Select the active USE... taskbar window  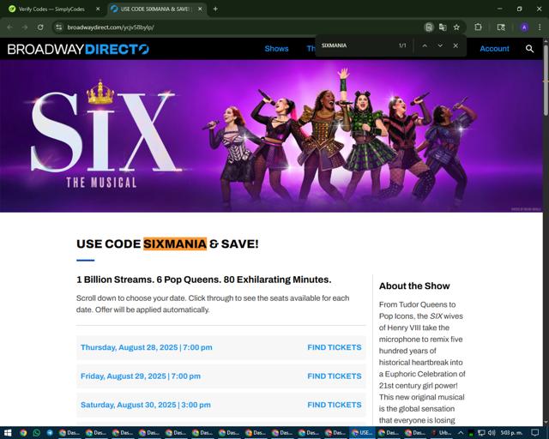tap(362, 433)
